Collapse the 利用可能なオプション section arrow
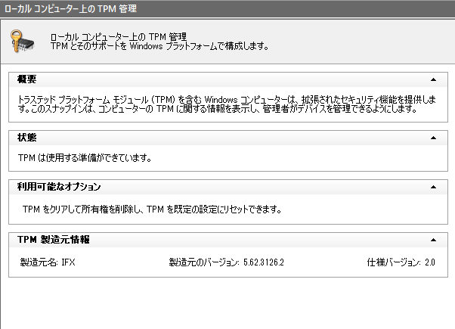This screenshot has height=329, width=455. 433,187
